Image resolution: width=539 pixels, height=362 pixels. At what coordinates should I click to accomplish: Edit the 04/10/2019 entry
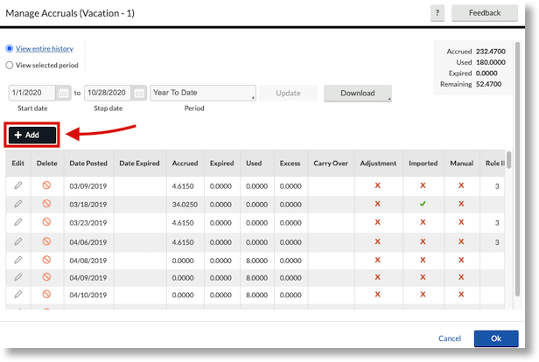pos(17,295)
